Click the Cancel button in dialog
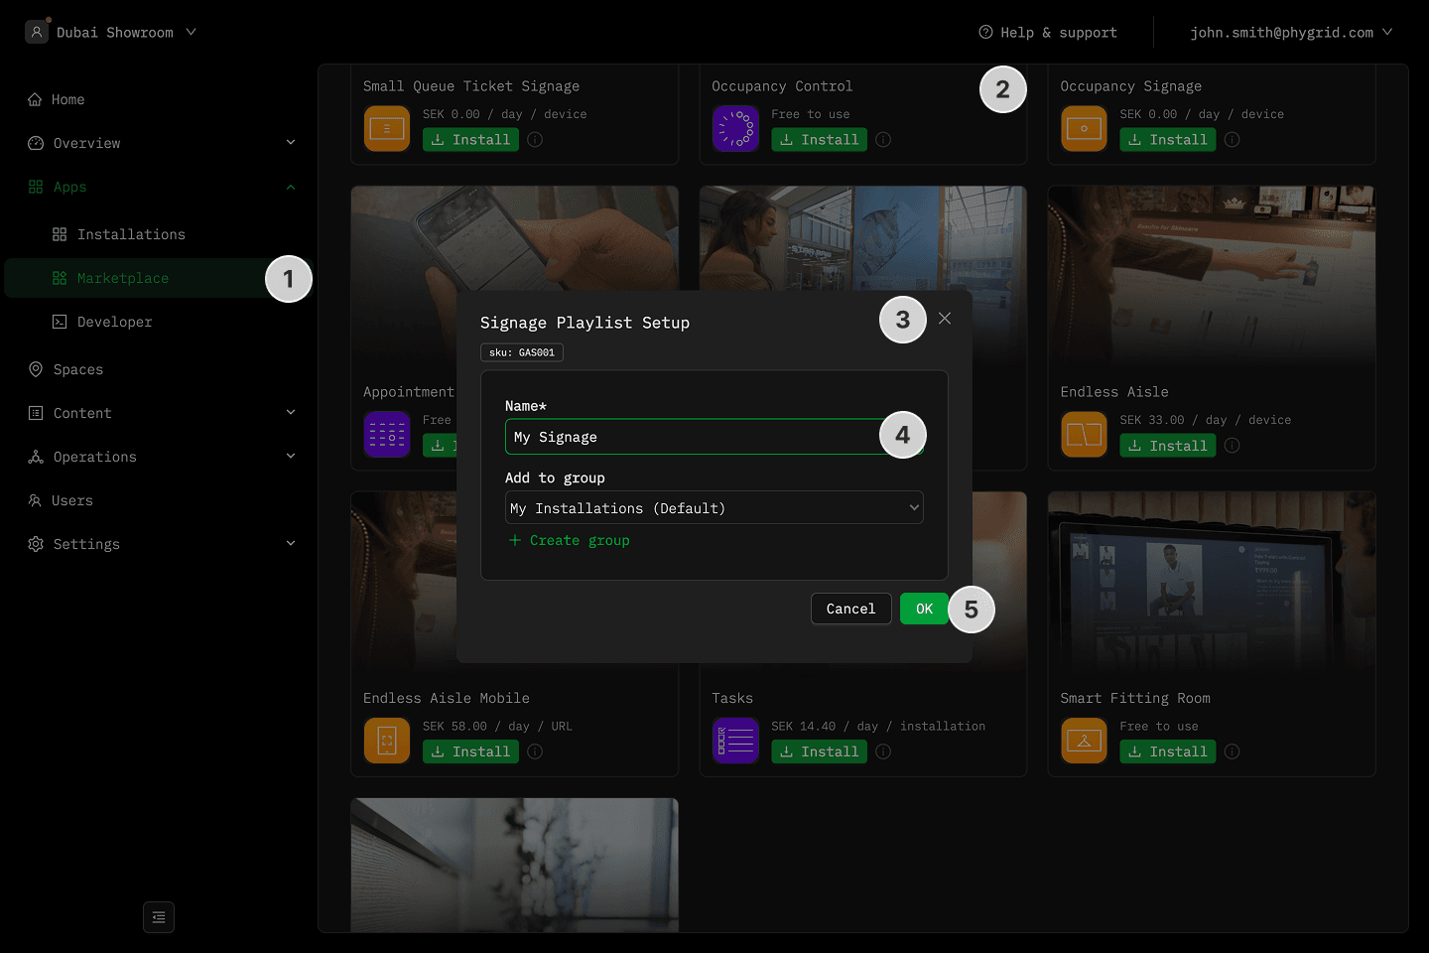This screenshot has height=953, width=1429. click(850, 609)
